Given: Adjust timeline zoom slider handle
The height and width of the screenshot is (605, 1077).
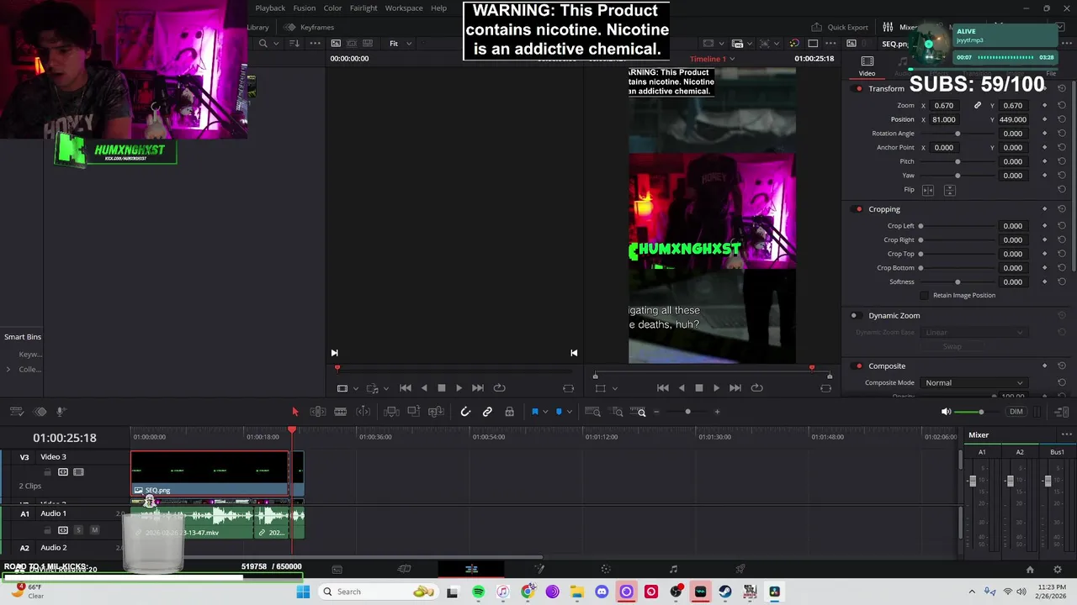Looking at the screenshot, I should (x=687, y=412).
